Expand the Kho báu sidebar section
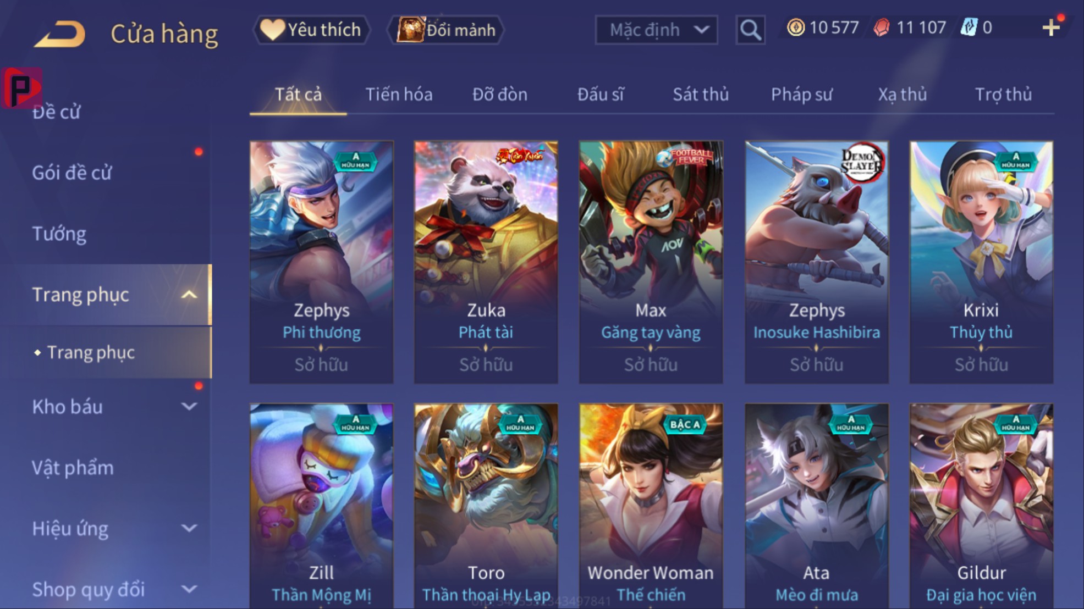 189,407
